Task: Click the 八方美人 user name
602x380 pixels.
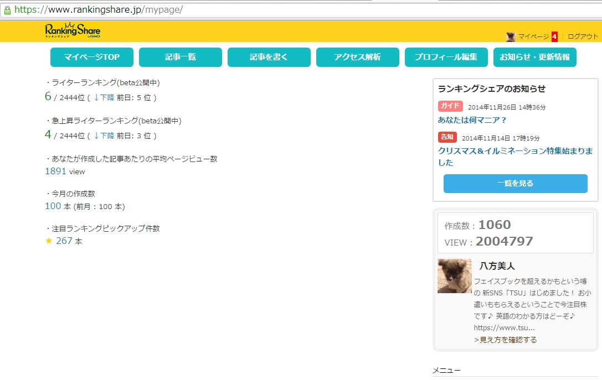Action: pyautogui.click(x=497, y=266)
